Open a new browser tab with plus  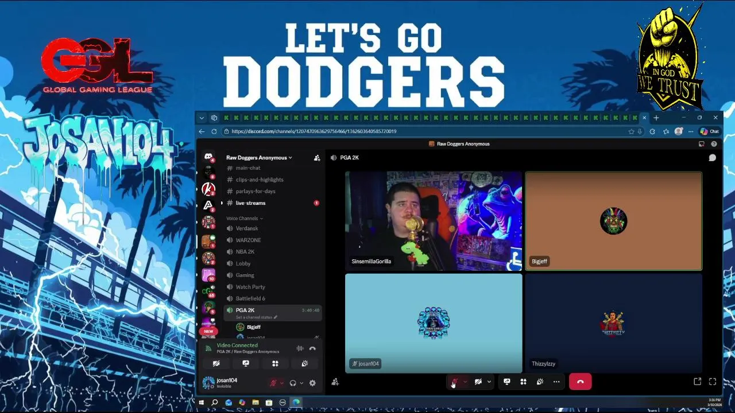coord(656,118)
